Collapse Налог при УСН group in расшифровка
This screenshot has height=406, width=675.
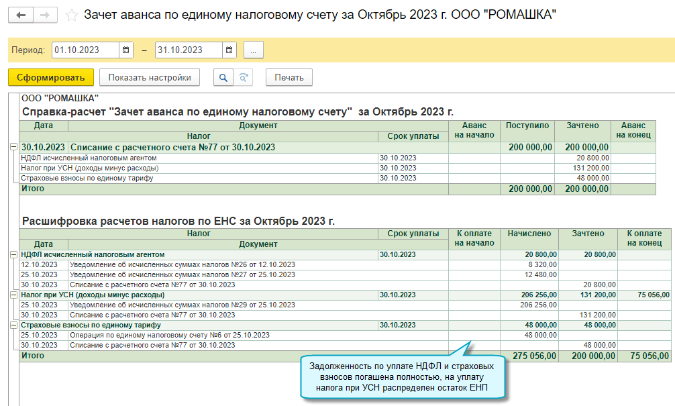[x=14, y=295]
